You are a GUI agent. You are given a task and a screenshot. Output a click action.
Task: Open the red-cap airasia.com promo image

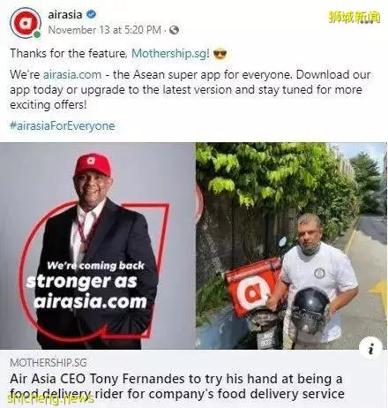click(98, 246)
